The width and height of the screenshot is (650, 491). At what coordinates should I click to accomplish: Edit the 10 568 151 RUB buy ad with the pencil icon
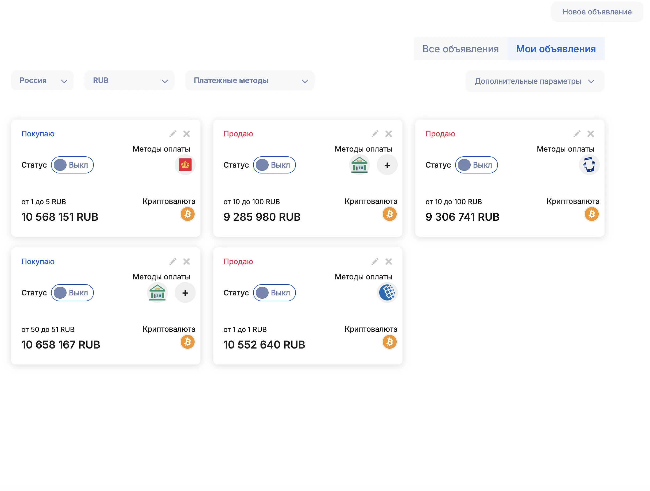coord(173,134)
